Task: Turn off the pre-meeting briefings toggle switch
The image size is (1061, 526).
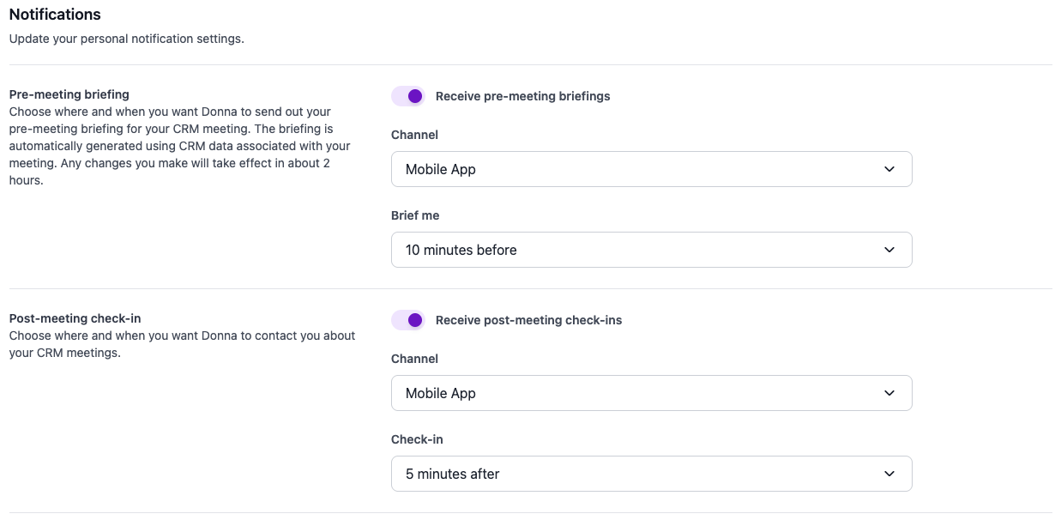Action: click(408, 96)
